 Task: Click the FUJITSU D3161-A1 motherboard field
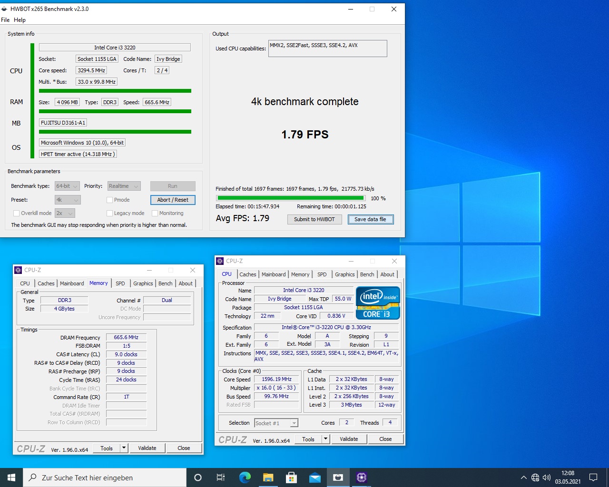pyautogui.click(x=63, y=123)
